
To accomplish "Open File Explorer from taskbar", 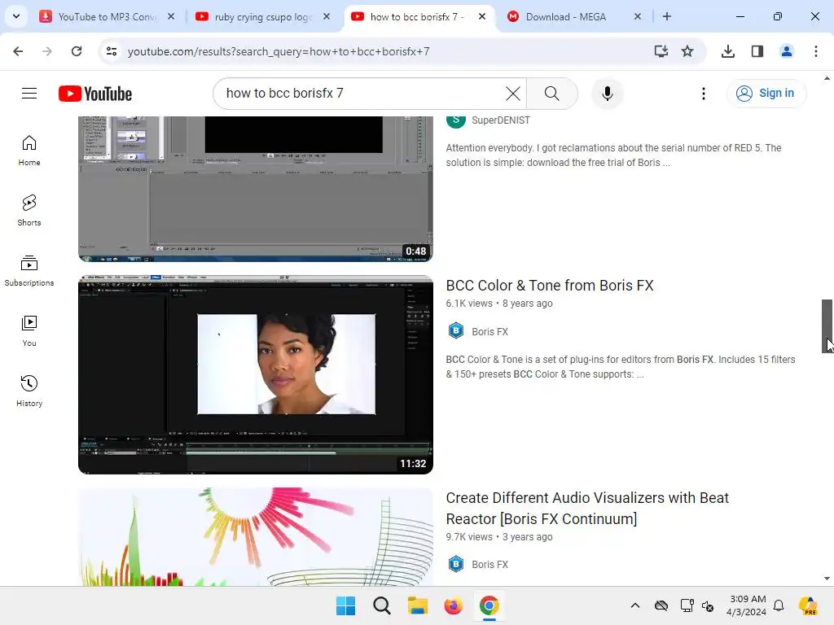I will [418, 605].
